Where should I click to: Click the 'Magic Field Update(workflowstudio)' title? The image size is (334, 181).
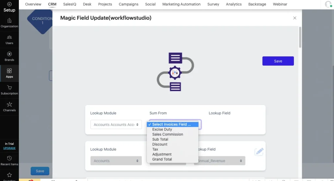point(106,18)
